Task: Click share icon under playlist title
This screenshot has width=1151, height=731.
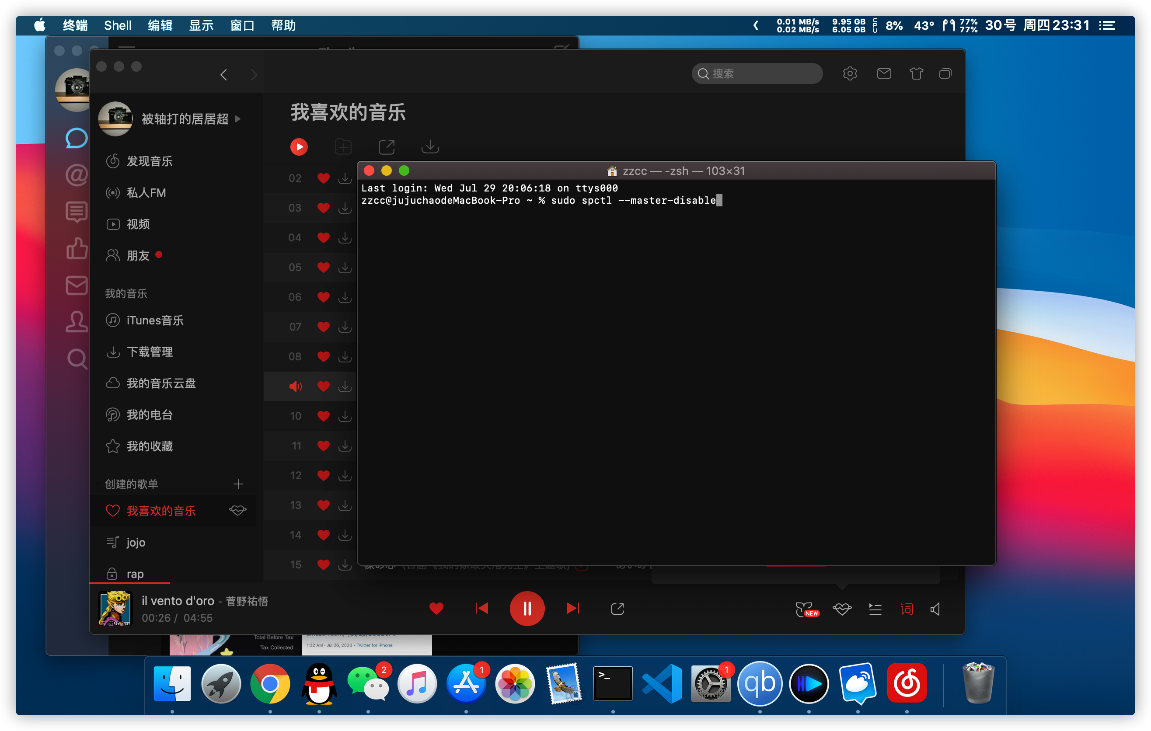Action: coord(386,146)
